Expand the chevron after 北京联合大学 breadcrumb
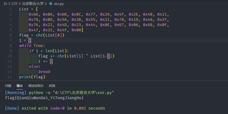The image size is (228, 114). click(x=46, y=4)
